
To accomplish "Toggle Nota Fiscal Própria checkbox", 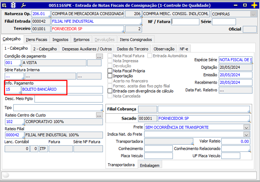I will (110, 71).
